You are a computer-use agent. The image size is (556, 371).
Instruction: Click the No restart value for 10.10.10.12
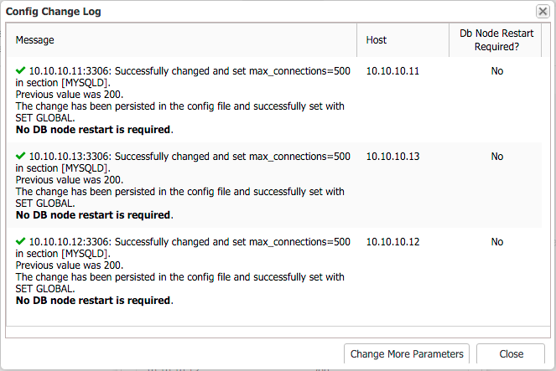(496, 241)
